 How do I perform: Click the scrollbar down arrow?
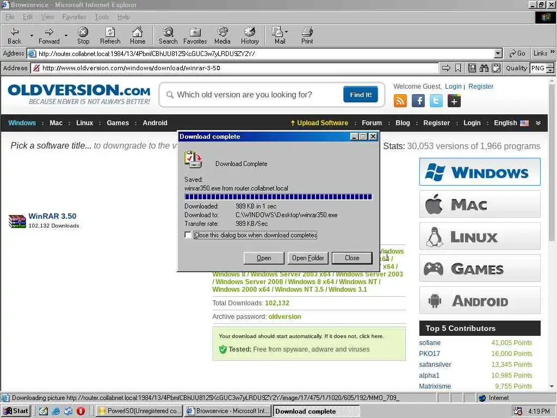click(x=552, y=386)
